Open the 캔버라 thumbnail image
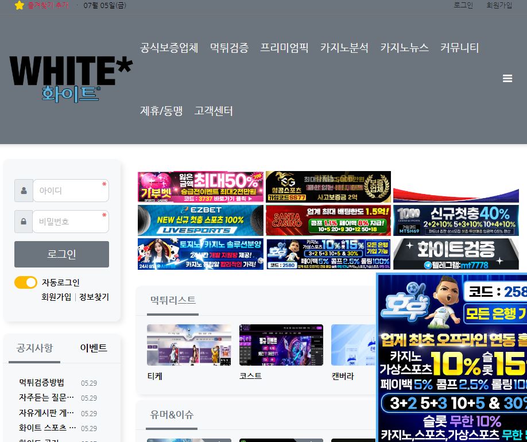Viewport: 527px width, 442px height. click(354, 345)
